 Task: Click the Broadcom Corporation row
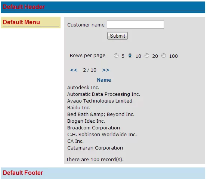pos(93,128)
